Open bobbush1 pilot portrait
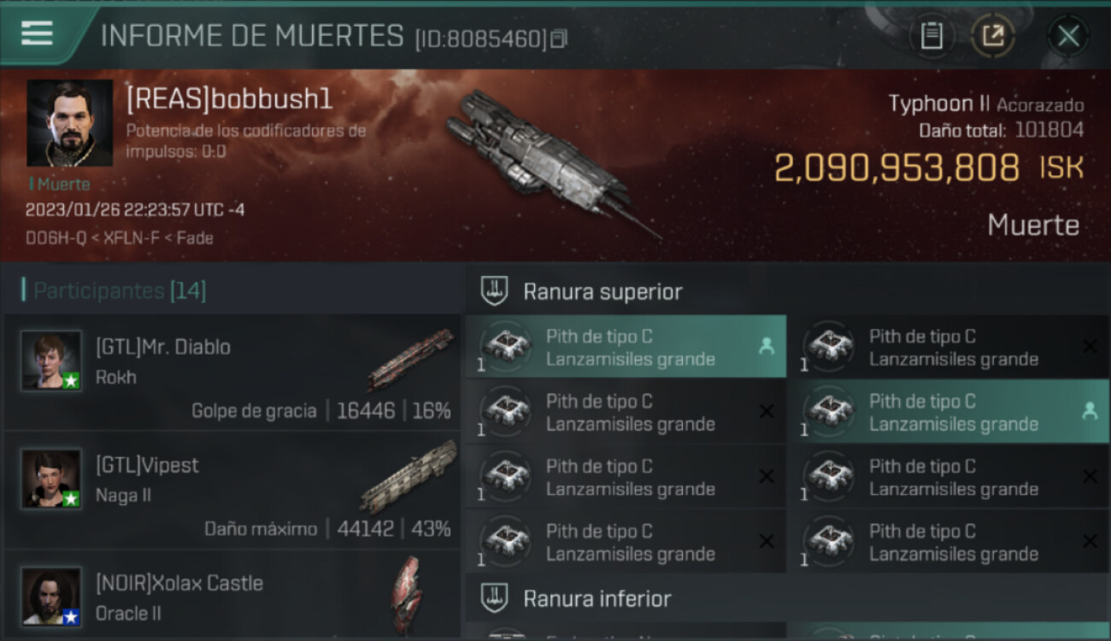1111x641 pixels. 69,123
